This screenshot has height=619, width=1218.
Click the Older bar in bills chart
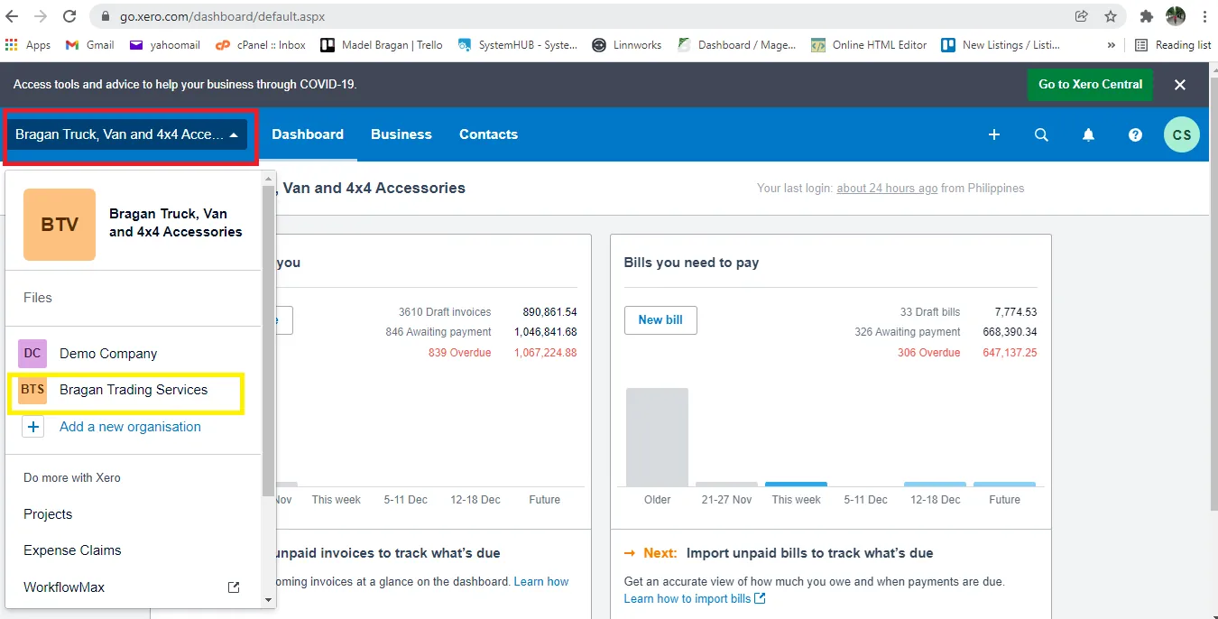(657, 438)
